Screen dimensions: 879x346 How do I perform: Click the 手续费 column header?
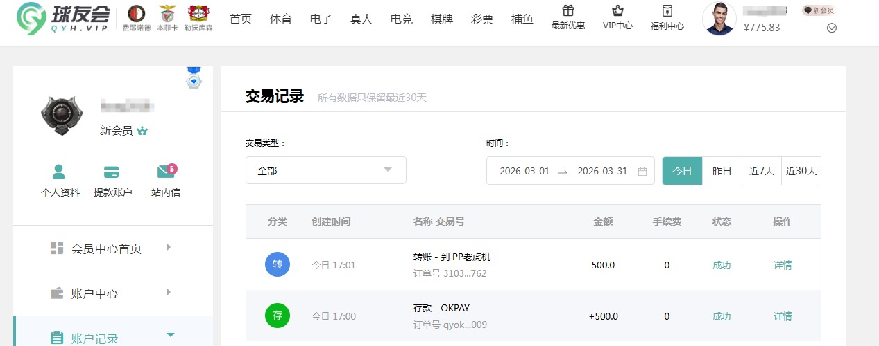point(667,221)
